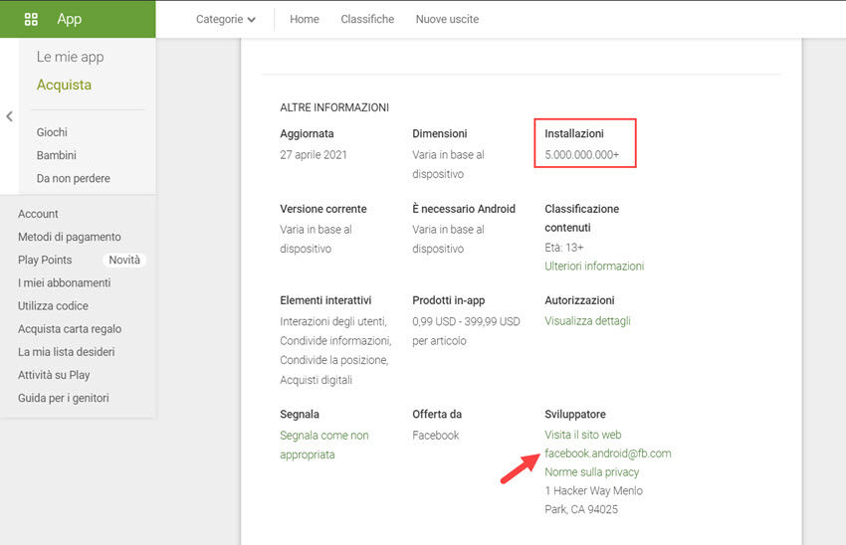
Task: Select Acquista in the sidebar
Action: pyautogui.click(x=65, y=85)
